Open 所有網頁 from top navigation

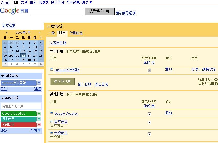(x=73, y=2)
